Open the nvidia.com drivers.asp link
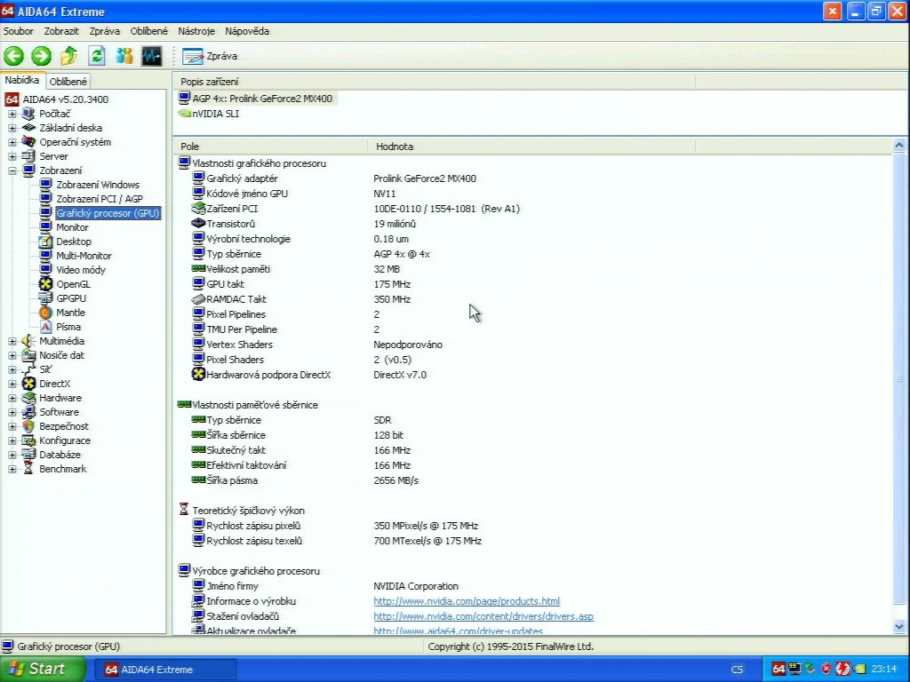 pyautogui.click(x=483, y=616)
